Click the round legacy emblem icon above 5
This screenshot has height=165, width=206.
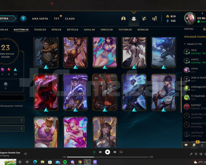[5, 84]
